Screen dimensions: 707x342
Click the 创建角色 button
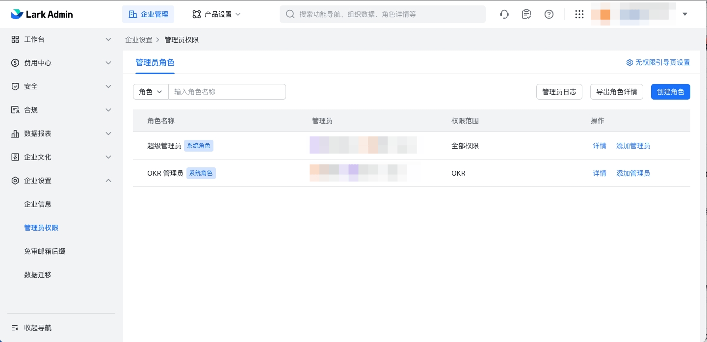click(671, 92)
